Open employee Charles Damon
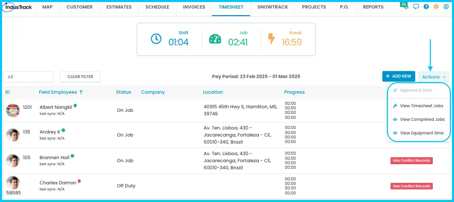The image size is (454, 202). point(58,183)
